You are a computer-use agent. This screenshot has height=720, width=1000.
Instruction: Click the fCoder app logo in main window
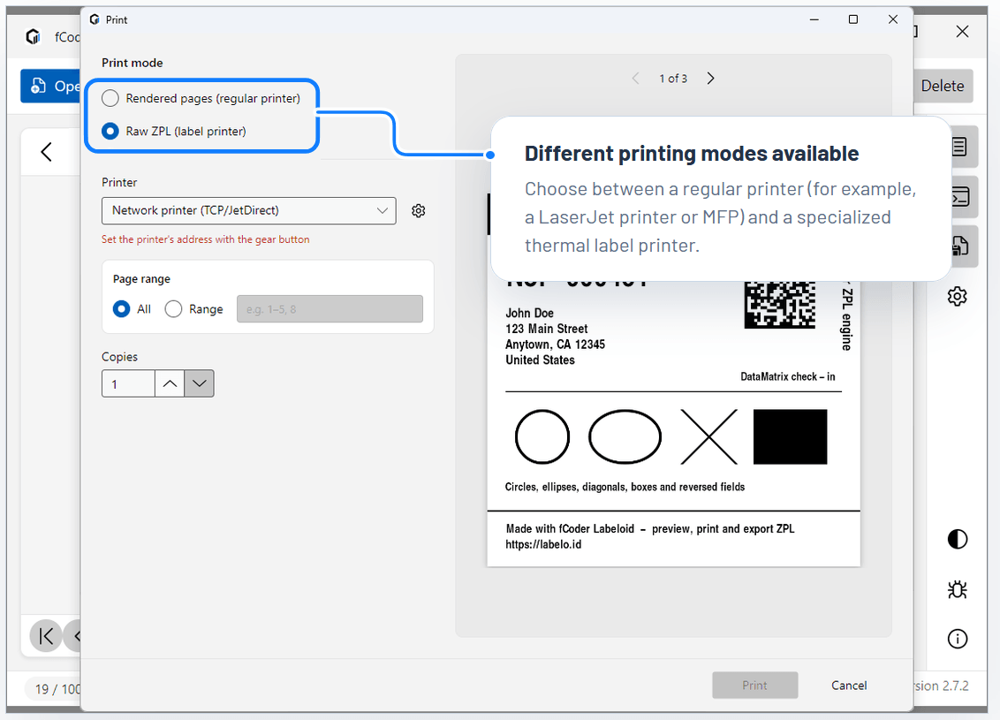pyautogui.click(x=34, y=37)
